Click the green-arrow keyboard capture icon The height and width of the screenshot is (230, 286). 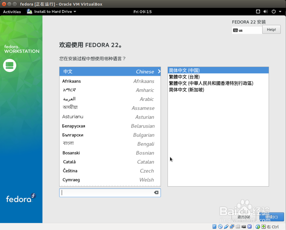click(x=264, y=227)
